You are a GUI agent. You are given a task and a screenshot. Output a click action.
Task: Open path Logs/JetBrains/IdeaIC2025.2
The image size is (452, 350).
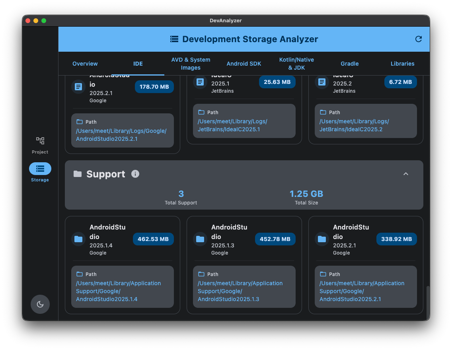pos(354,125)
